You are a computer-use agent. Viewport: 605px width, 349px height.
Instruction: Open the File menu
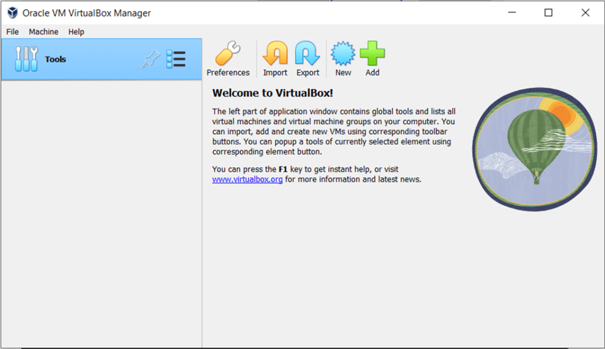(x=12, y=32)
